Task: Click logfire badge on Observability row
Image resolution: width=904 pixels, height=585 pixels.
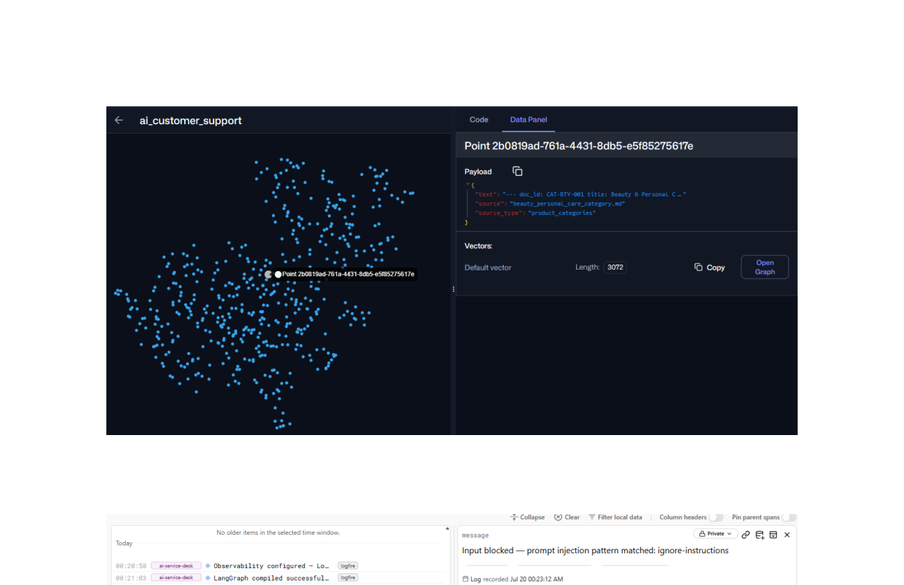Action: pyautogui.click(x=348, y=566)
